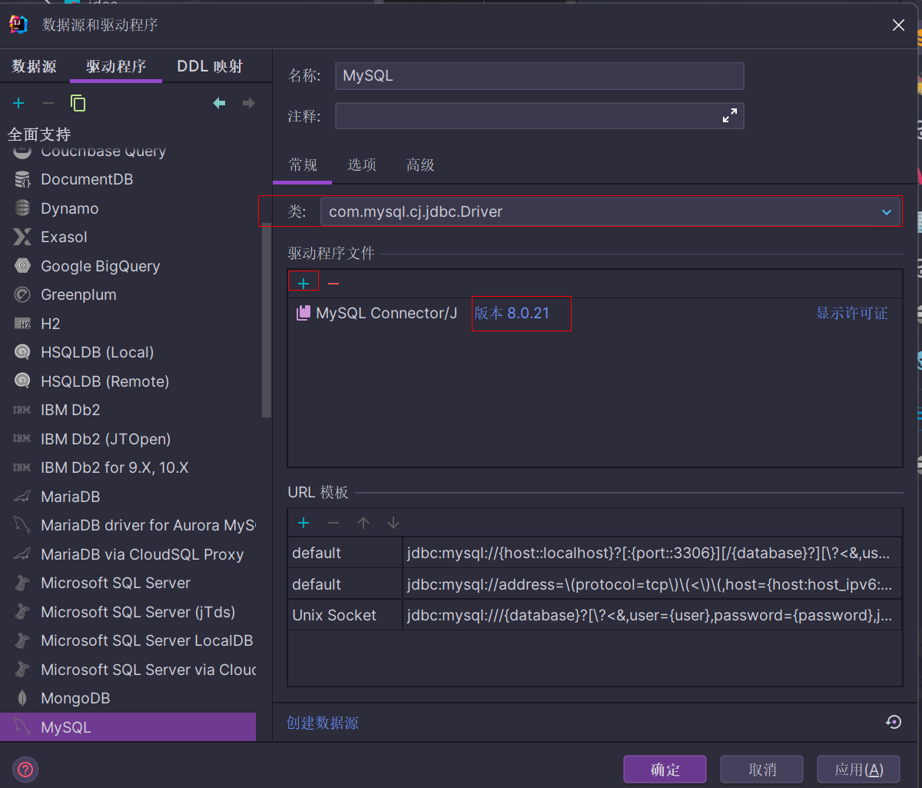Reset changes with the revert icon
Viewport: 922px width, 788px height.
coord(893,722)
